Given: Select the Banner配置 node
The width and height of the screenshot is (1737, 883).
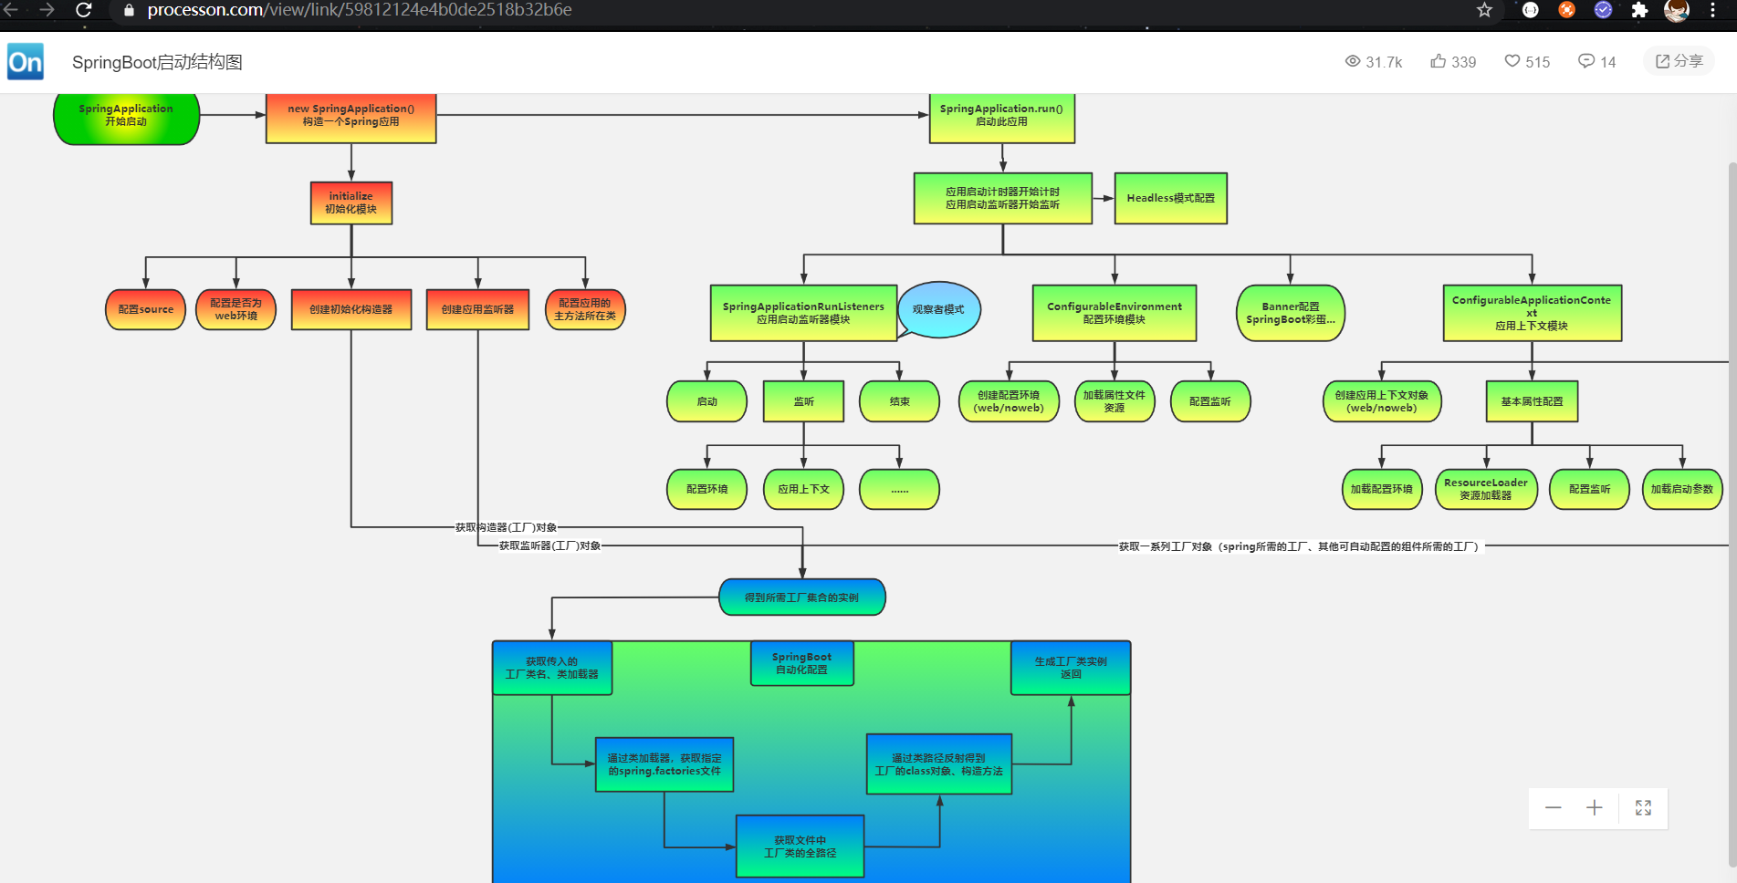Looking at the screenshot, I should pyautogui.click(x=1290, y=313).
